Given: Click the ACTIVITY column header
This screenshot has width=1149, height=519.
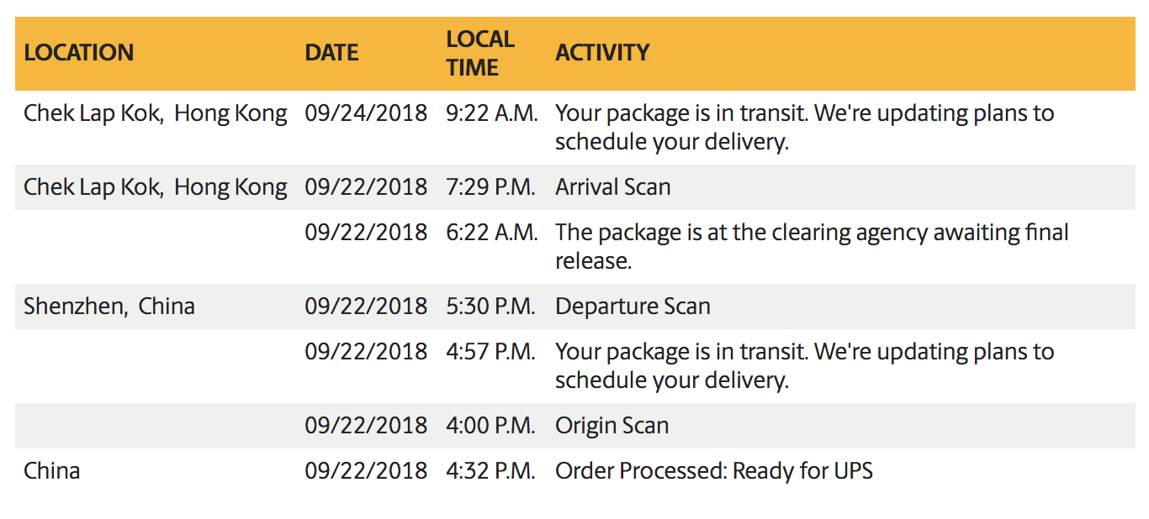Looking at the screenshot, I should pyautogui.click(x=602, y=53).
